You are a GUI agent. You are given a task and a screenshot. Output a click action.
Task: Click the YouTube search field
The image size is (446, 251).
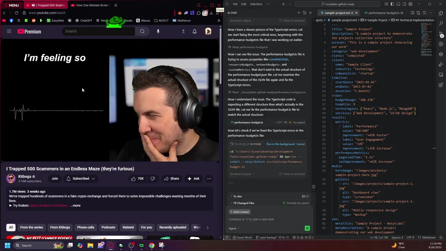pos(98,31)
